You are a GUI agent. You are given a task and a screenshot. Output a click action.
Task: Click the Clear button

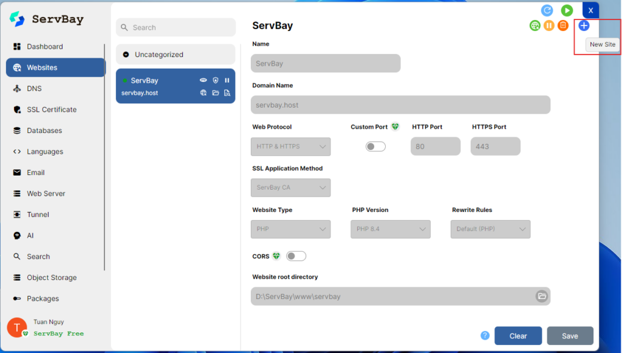click(518, 336)
